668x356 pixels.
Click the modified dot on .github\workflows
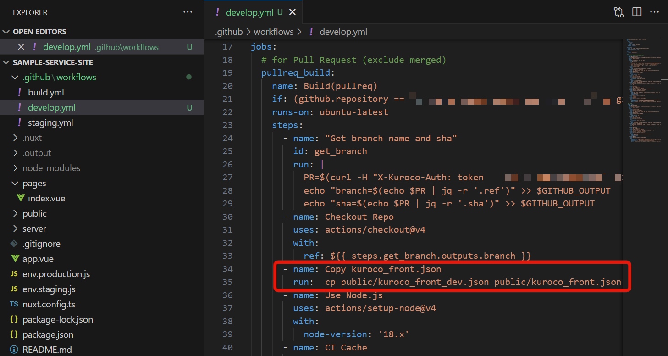(188, 77)
